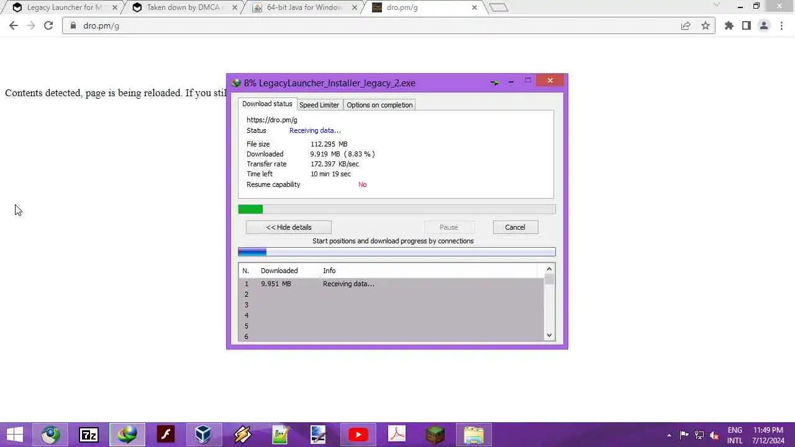Launch Adobe Flash from taskbar

click(166, 435)
